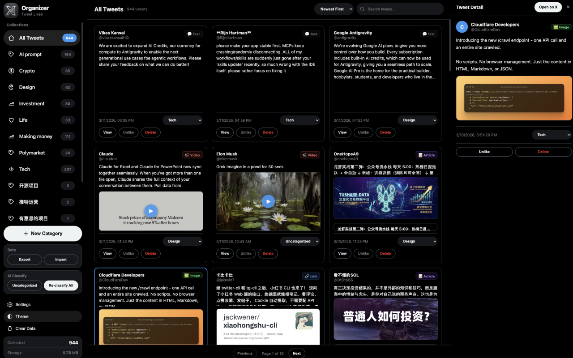
Task: Select the 有意思的项目 collection
Action: tap(42, 218)
